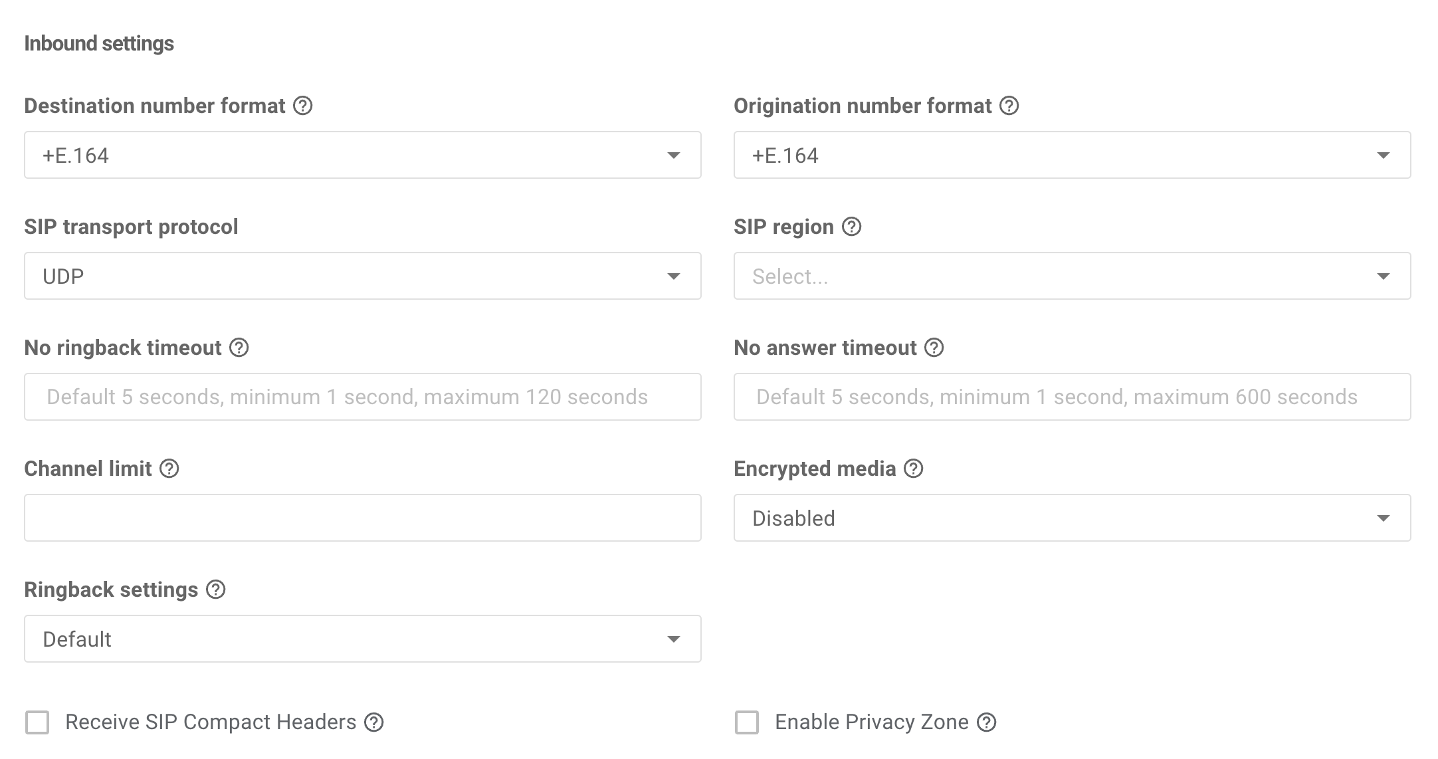Open SIP transport protocol UDP dropdown
1438x759 pixels.
(x=362, y=276)
